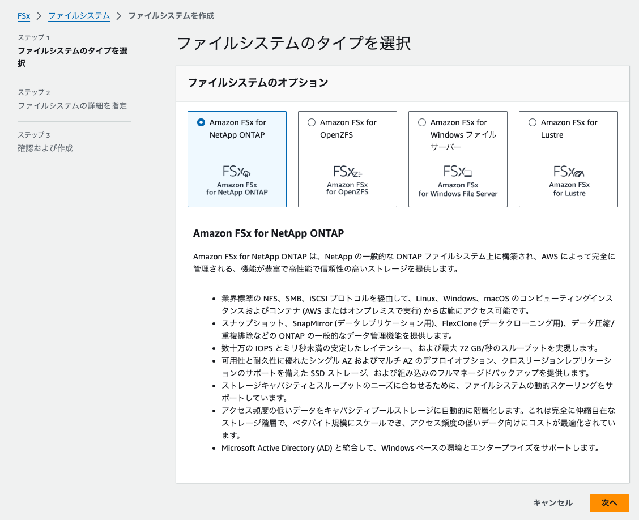The image size is (639, 520).
Task: Select Amazon FSx for Windows ファイルサーバー radio
Action: pyautogui.click(x=422, y=122)
